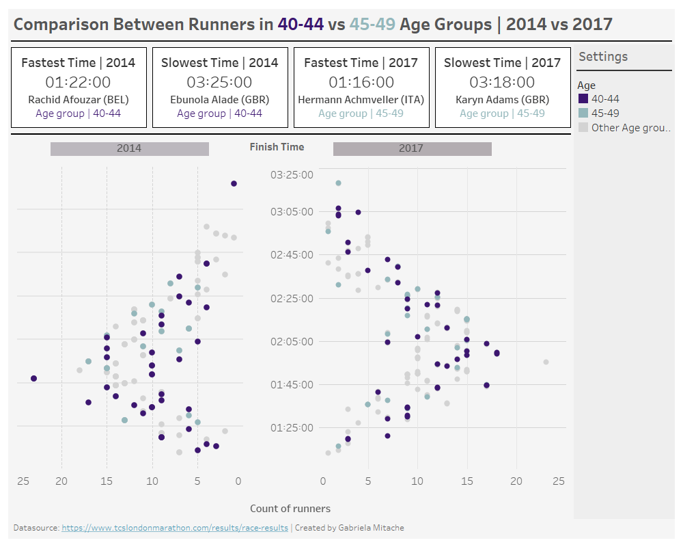Image resolution: width=683 pixels, height=547 pixels.
Task: Select the 2014 chart header
Action: point(129,148)
